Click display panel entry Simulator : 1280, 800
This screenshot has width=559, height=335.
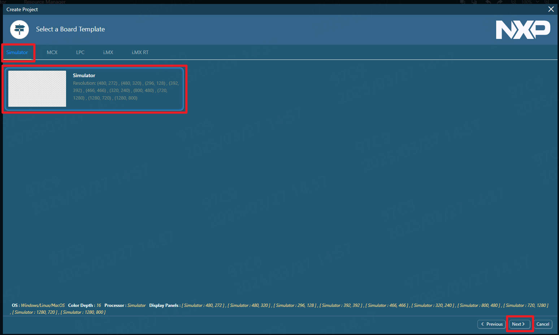tap(83, 312)
